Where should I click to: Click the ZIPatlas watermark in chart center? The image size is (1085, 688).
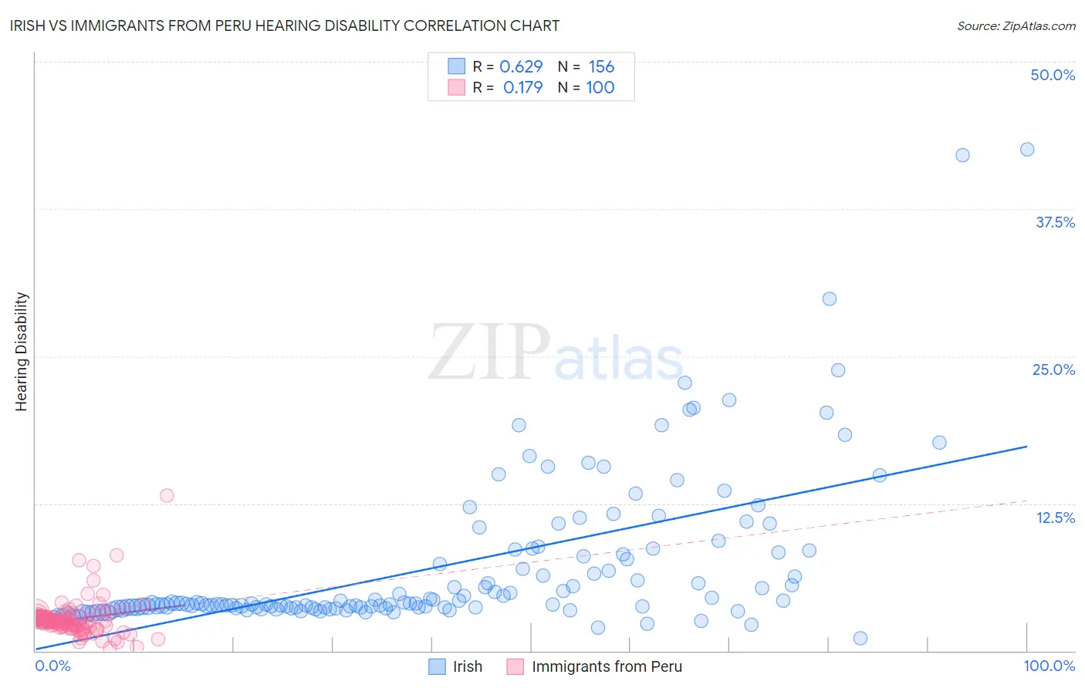[556, 352]
